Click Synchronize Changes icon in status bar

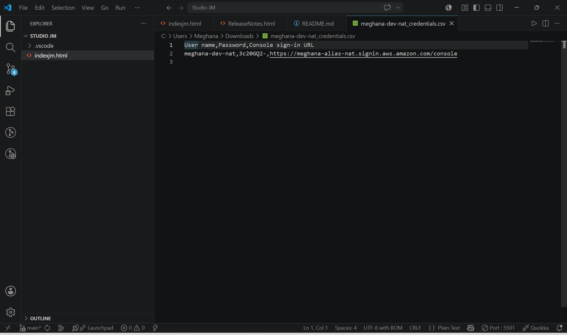pos(47,328)
